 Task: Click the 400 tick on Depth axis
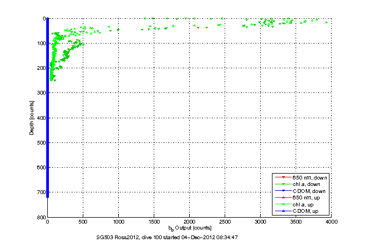click(x=41, y=118)
